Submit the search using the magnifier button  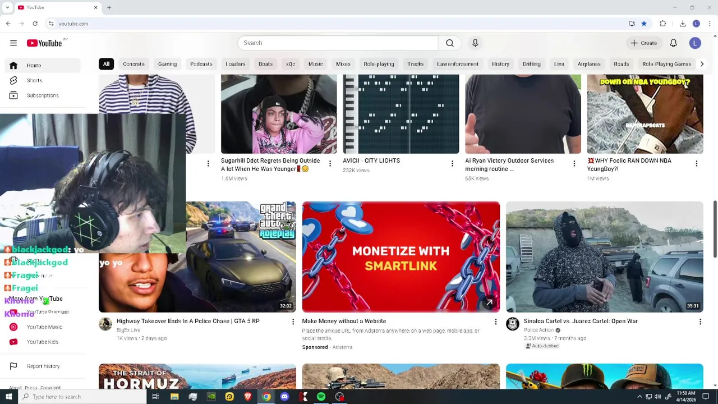(x=450, y=43)
